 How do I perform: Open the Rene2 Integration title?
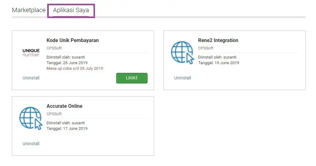point(218,40)
